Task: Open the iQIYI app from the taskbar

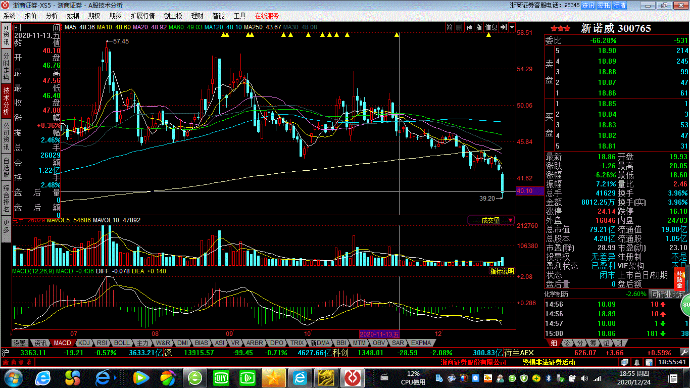Action: click(x=221, y=377)
